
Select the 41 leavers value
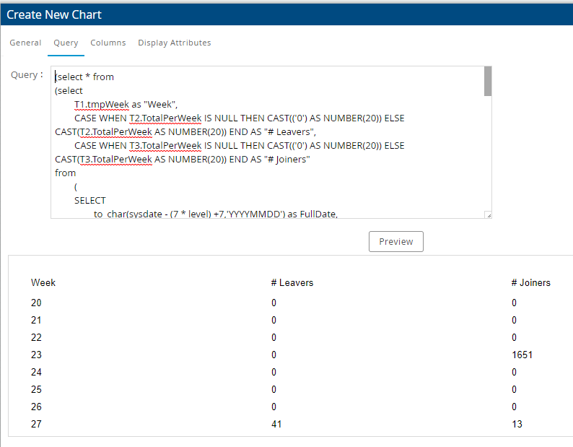pyautogui.click(x=277, y=424)
